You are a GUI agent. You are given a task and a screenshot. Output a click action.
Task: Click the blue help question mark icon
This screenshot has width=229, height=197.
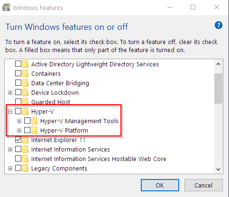pyautogui.click(x=219, y=25)
